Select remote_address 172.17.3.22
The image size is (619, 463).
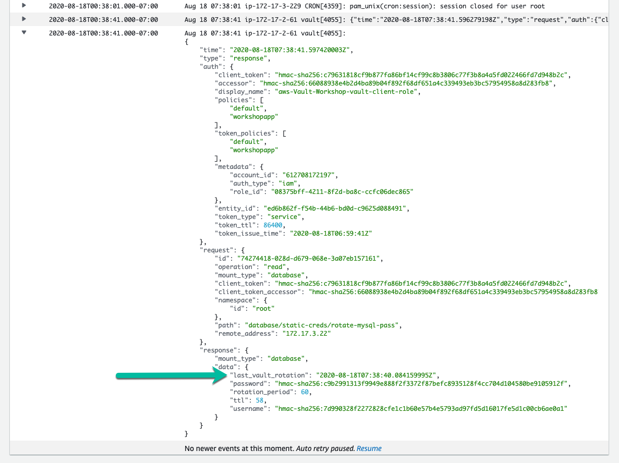tap(306, 334)
